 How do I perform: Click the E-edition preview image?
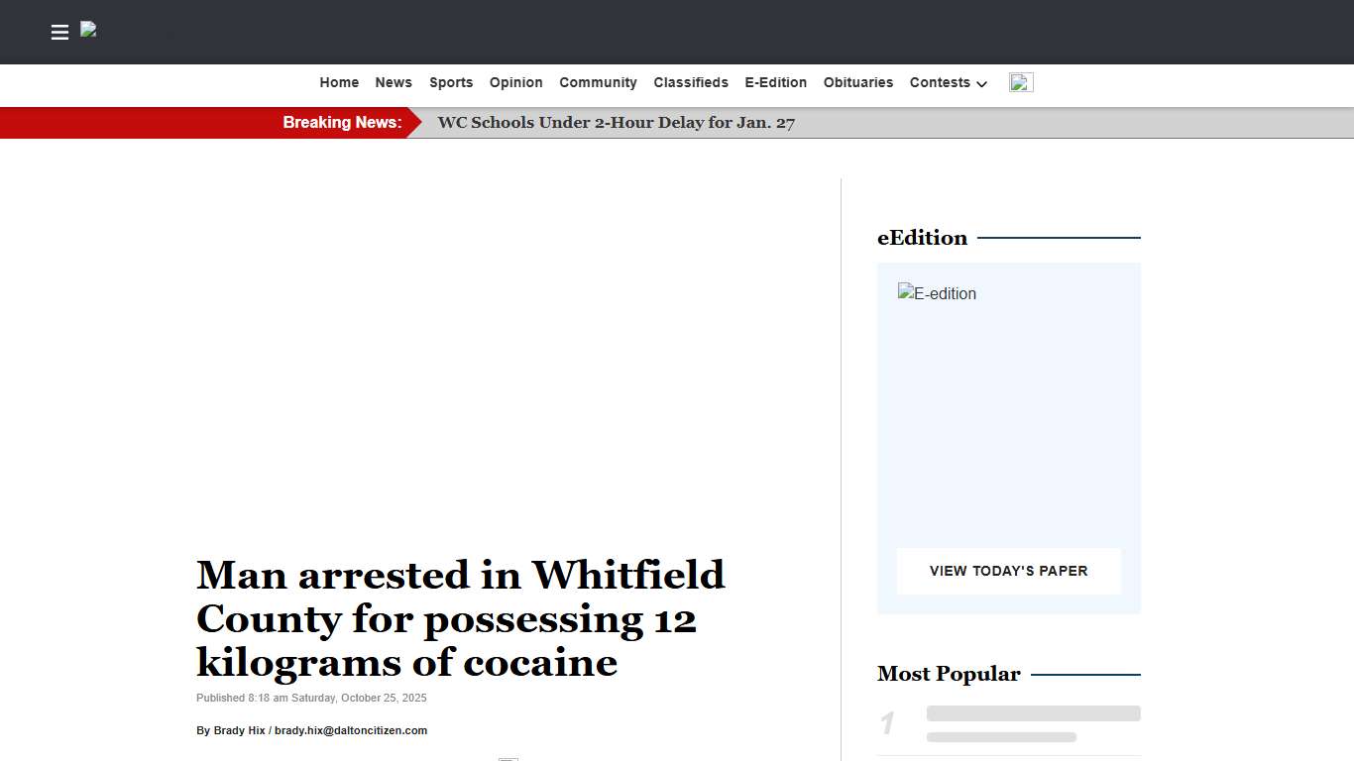coord(937,293)
